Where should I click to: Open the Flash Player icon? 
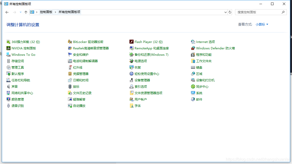click(x=132, y=42)
